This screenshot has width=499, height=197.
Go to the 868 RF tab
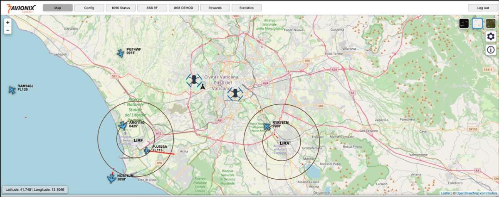tap(152, 7)
